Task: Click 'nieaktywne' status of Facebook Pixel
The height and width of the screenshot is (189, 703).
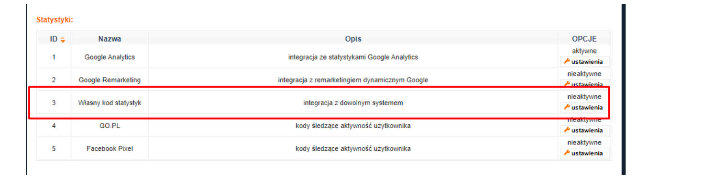Action: [x=584, y=143]
